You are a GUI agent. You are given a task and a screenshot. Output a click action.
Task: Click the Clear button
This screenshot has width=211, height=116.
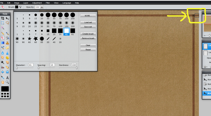pyautogui.click(x=88, y=45)
